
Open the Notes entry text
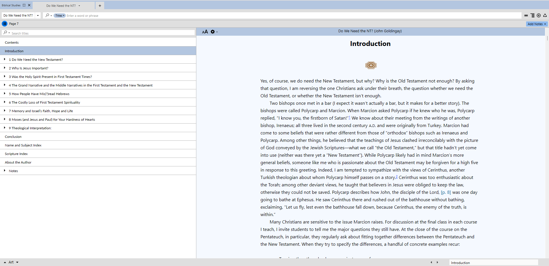pyautogui.click(x=13, y=171)
